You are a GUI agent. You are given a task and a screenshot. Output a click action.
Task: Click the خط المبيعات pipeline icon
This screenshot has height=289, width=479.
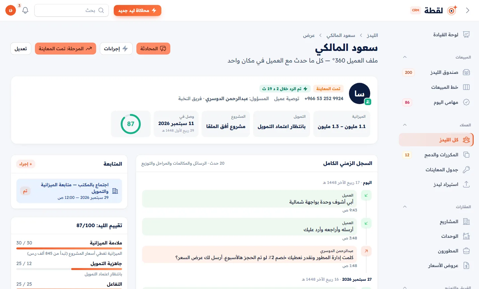[466, 87]
